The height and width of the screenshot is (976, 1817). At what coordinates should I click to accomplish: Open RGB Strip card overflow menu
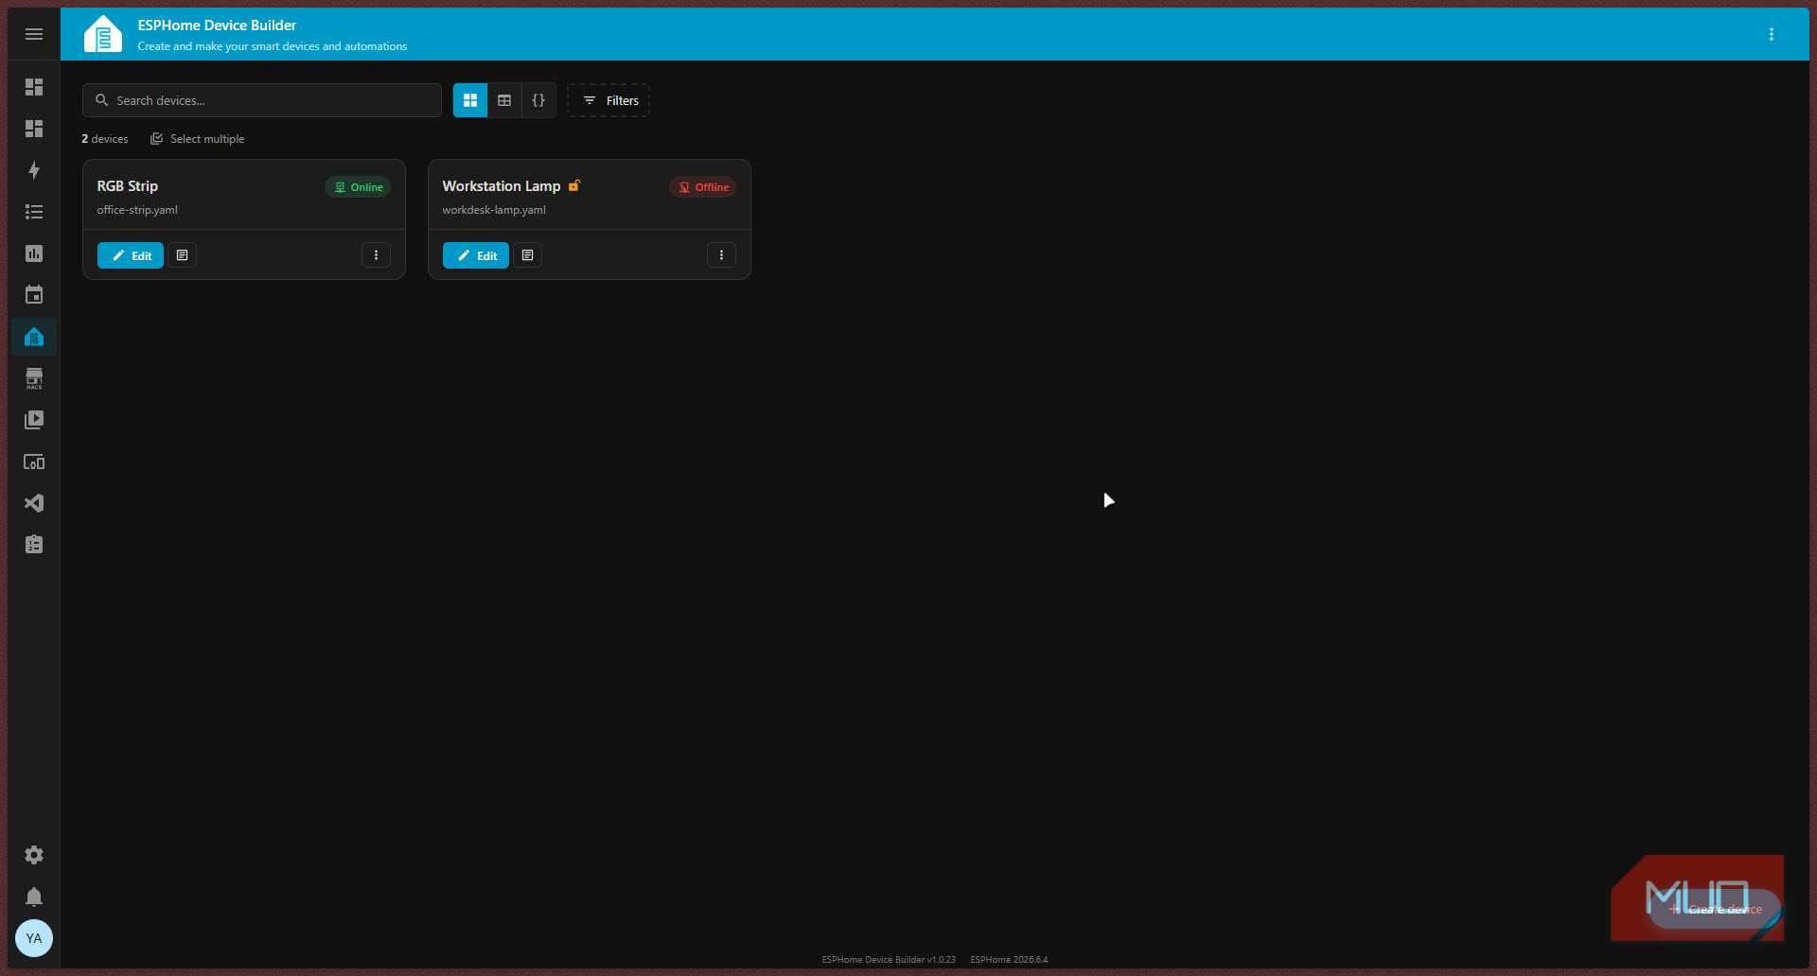(376, 255)
